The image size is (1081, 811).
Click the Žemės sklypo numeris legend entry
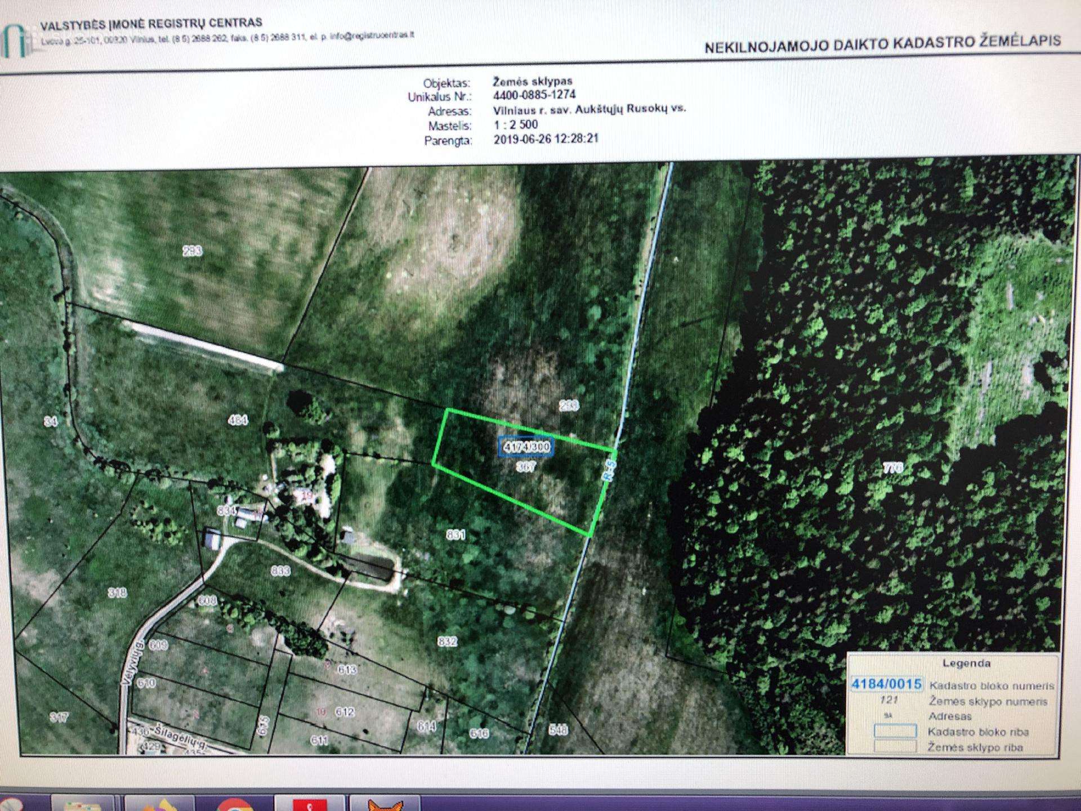coord(988,701)
